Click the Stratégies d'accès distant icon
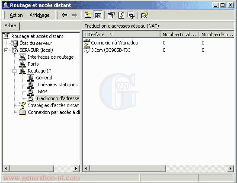The width and height of the screenshot is (237, 183). (22, 105)
